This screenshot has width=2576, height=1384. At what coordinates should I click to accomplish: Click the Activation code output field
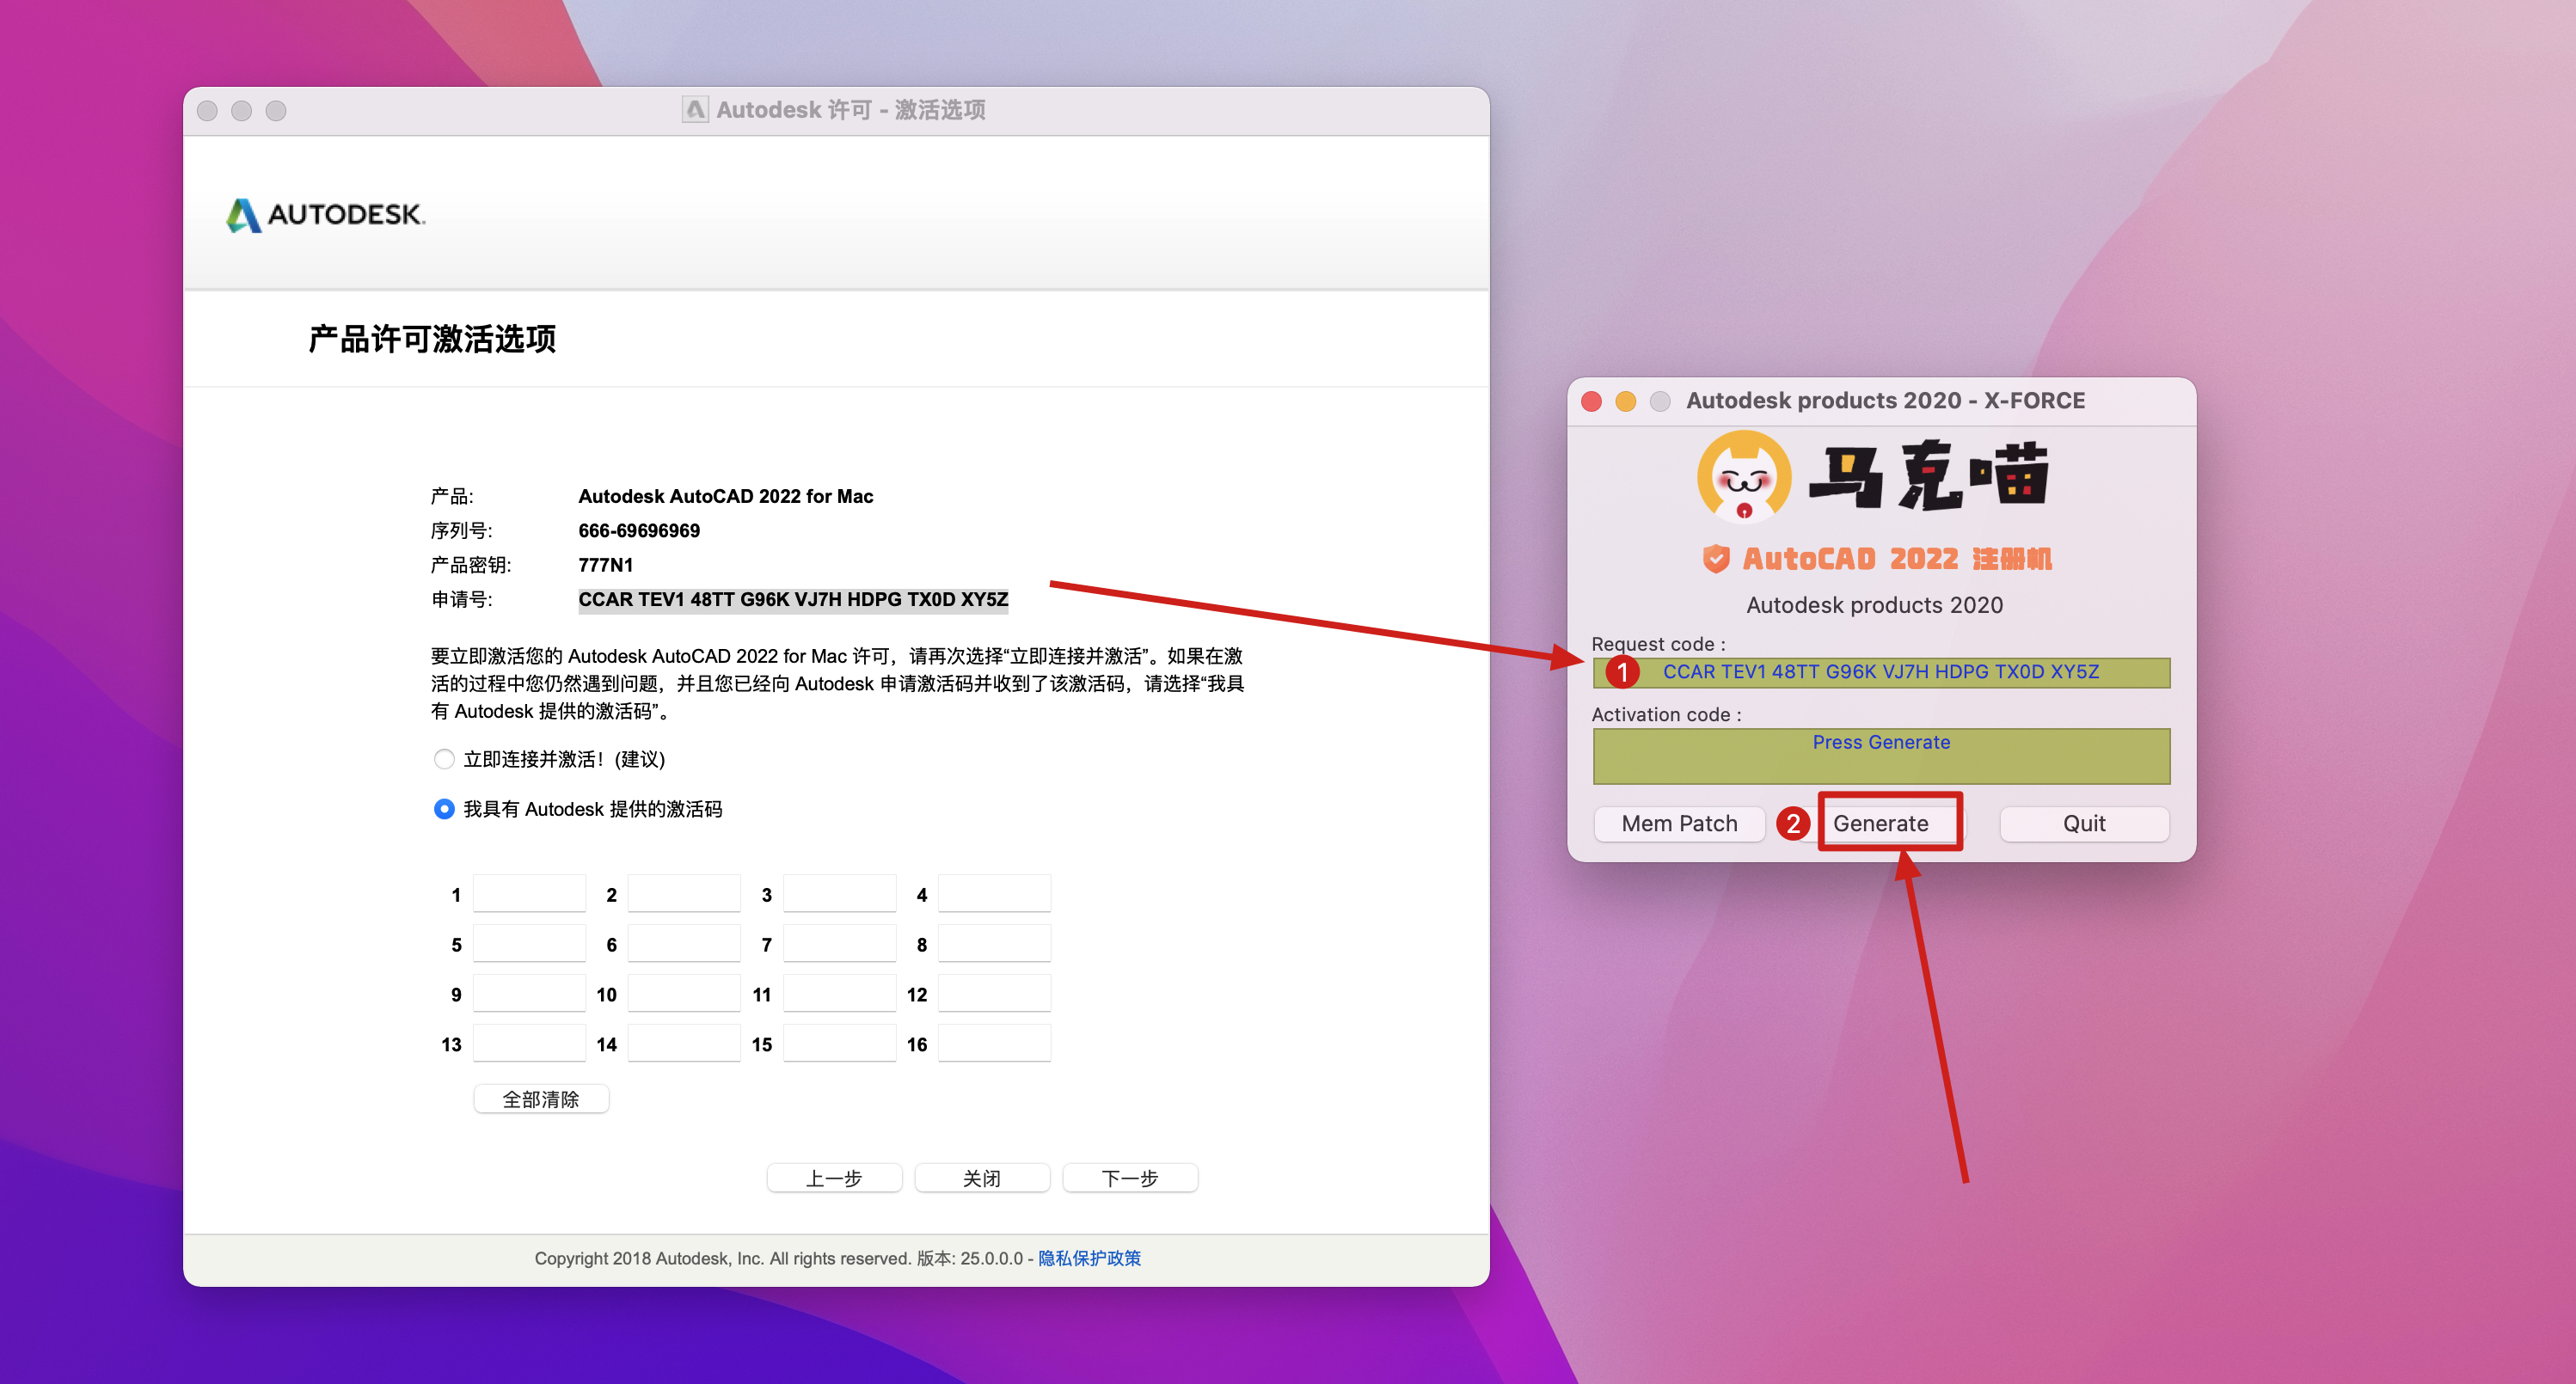click(x=1880, y=756)
